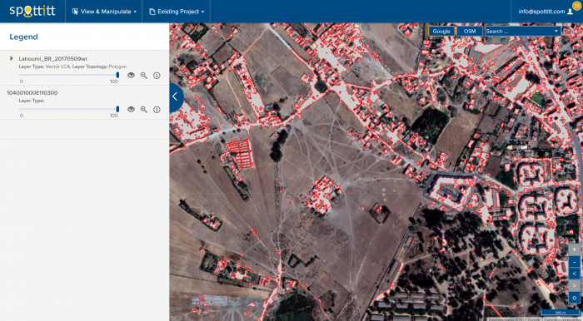Open the Existing Project menu
The image size is (583, 321).
click(x=177, y=12)
